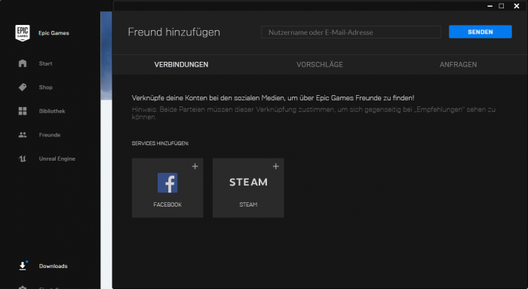Click the Epic Games account name
Screen dimensions: 528x289
(x=54, y=33)
